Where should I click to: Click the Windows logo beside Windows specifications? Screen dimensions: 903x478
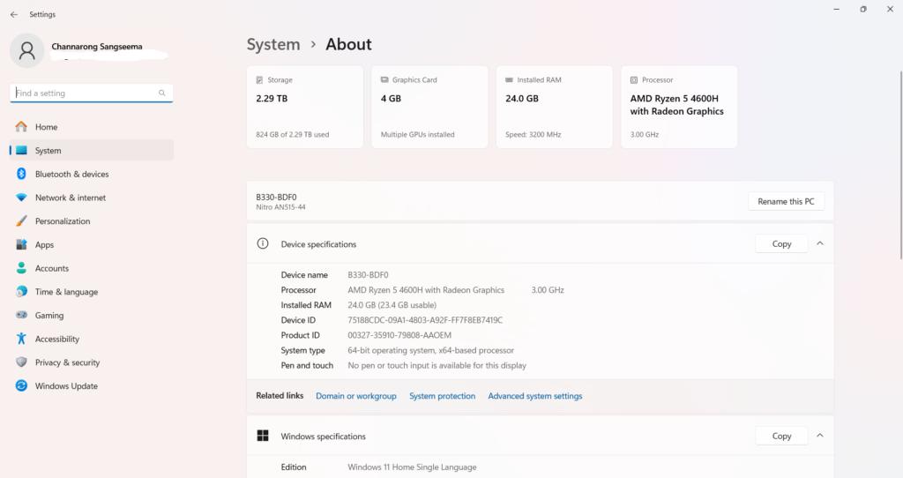pos(263,436)
